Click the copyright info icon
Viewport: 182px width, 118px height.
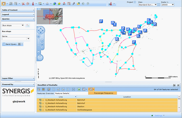pos(83,4)
